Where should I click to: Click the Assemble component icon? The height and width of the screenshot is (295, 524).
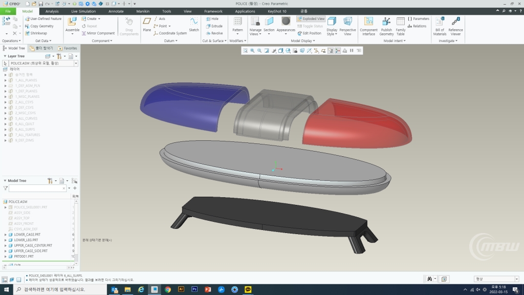pos(72,22)
